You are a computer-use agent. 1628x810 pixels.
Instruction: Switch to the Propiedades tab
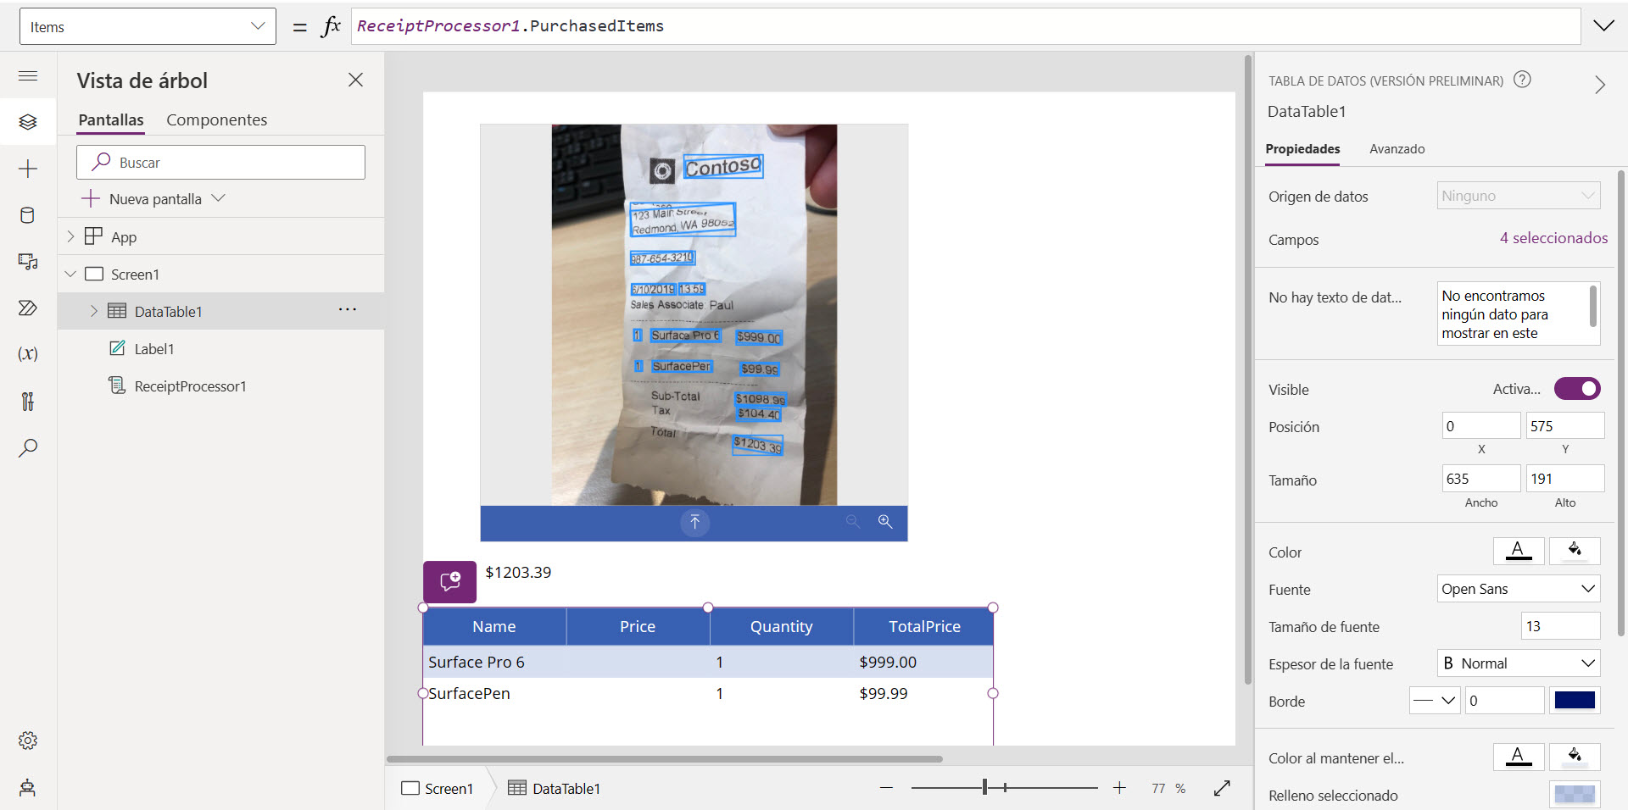1302,149
